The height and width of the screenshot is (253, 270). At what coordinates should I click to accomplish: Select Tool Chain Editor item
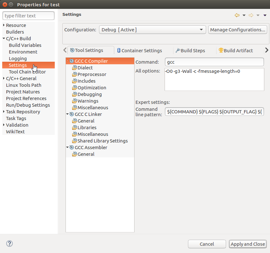[27, 72]
